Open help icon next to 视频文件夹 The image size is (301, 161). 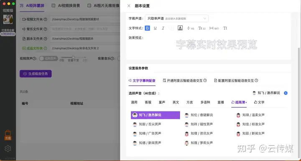tap(45, 19)
